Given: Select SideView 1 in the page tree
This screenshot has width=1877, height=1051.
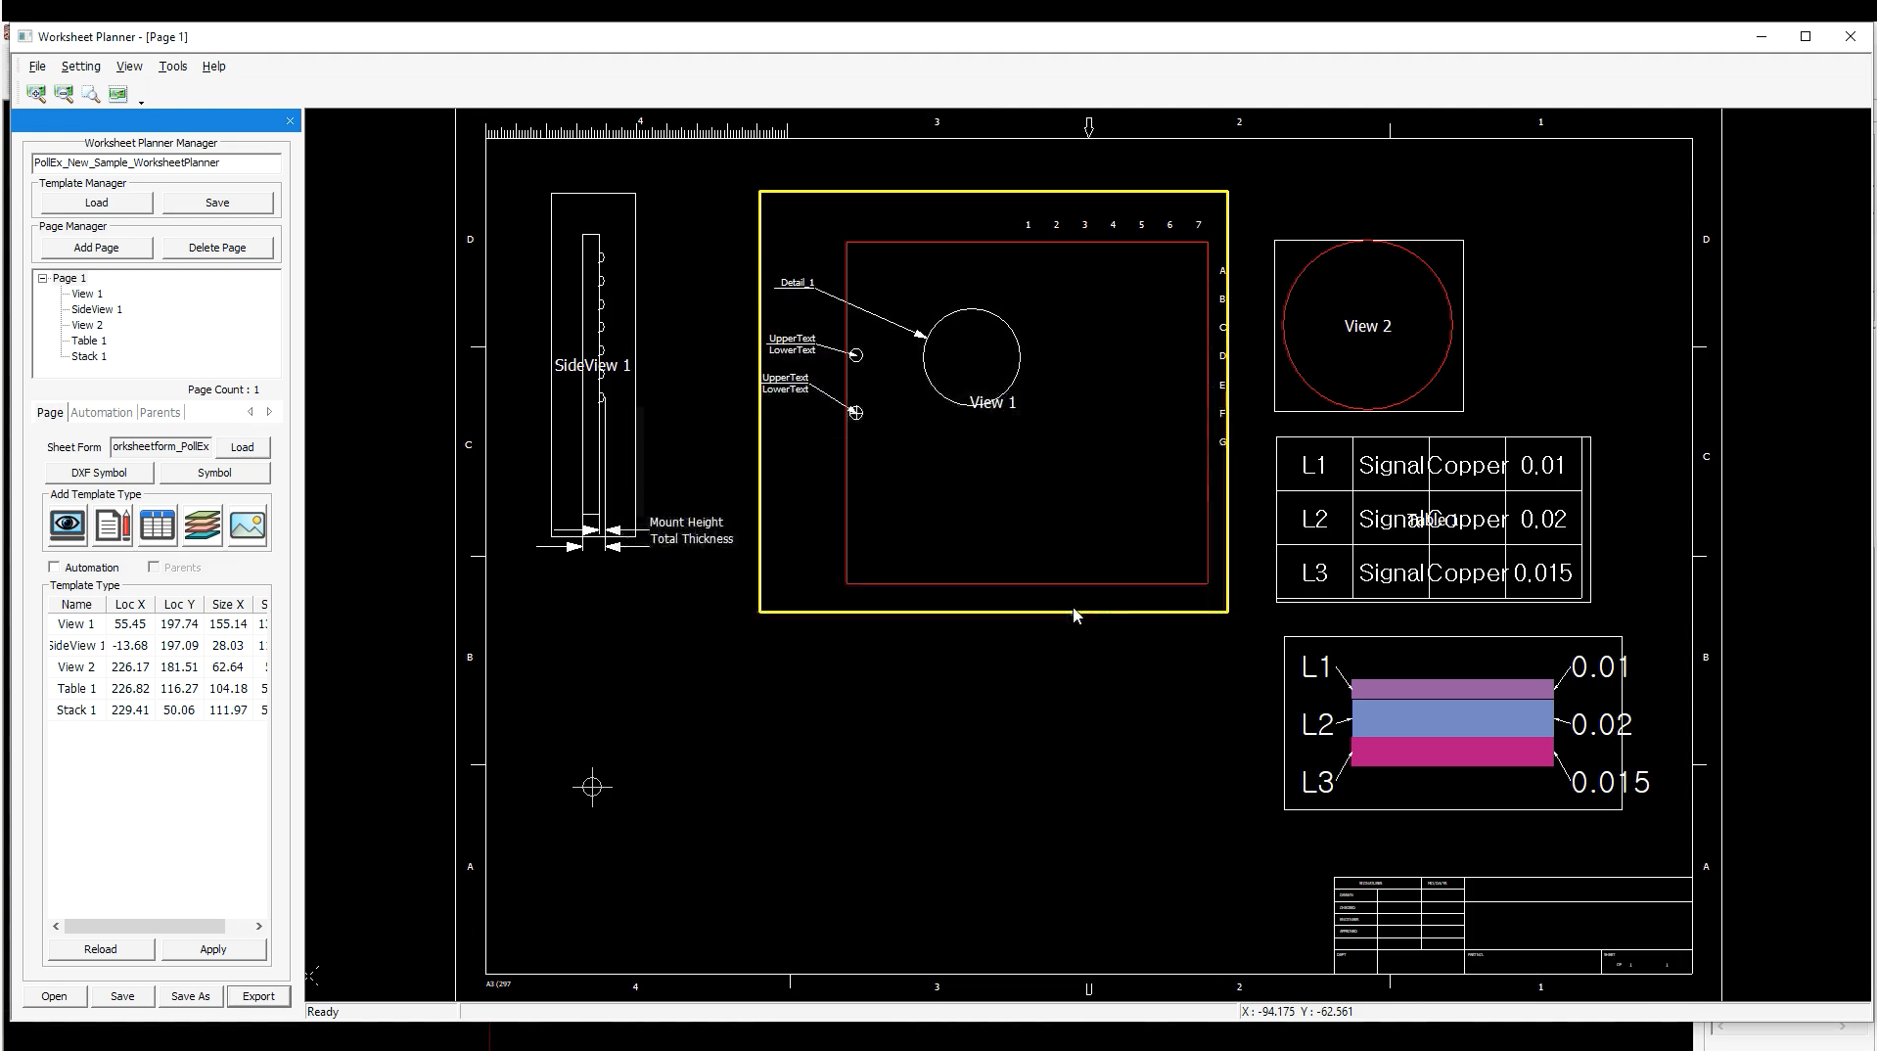Looking at the screenshot, I should pyautogui.click(x=95, y=309).
